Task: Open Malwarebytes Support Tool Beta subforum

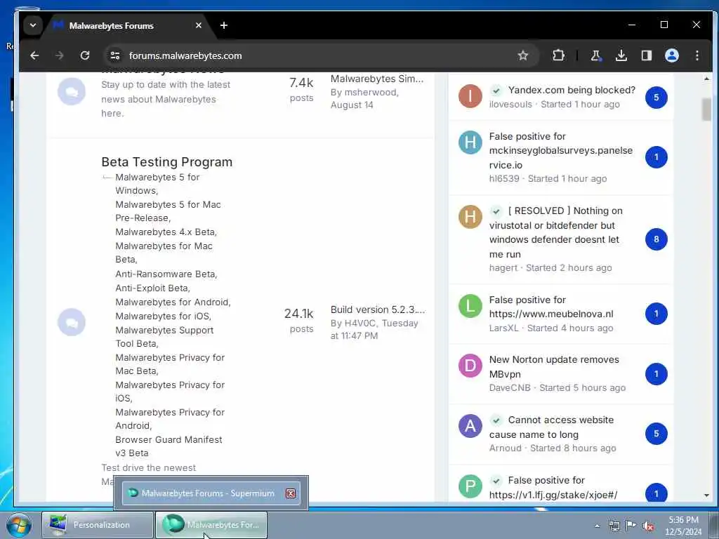Action: click(x=164, y=336)
